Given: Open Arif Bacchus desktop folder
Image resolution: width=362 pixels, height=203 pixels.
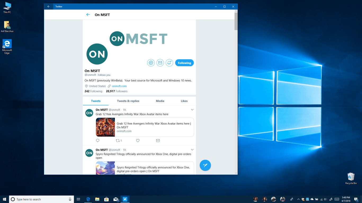Looking at the screenshot, I should pyautogui.click(x=7, y=27).
